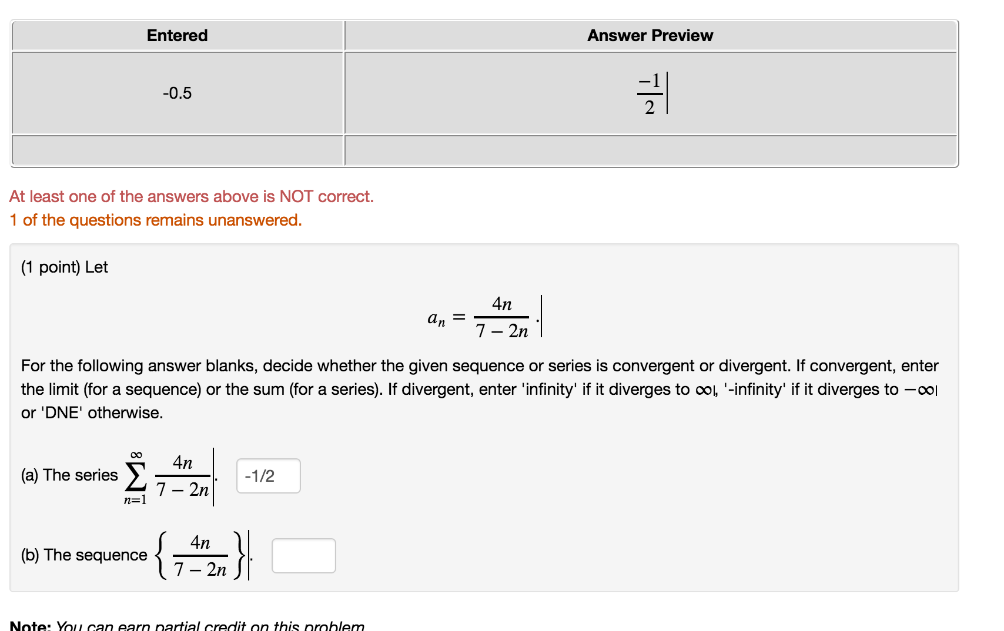Screen dimensions: 1004x631
Task: Click the empty second-row Answer Preview cell
Action: point(650,150)
